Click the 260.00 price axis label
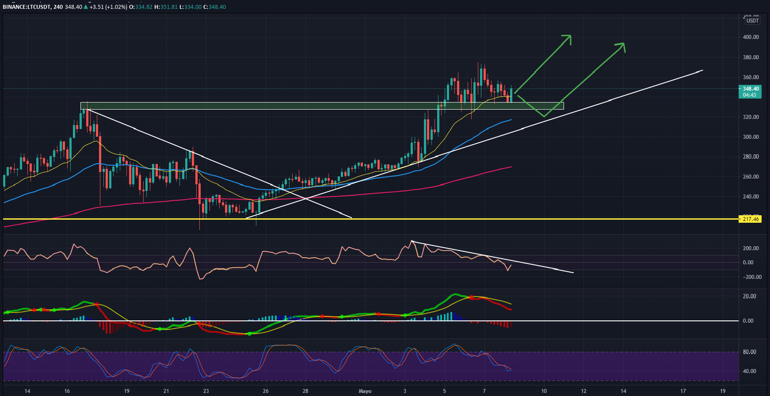This screenshot has height=396, width=770. click(751, 177)
